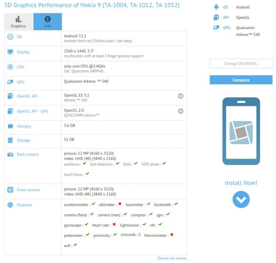Click the GPU label in the table
Screen dimensions: 276x263
[20, 82]
